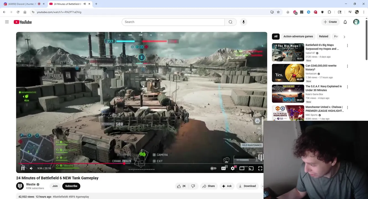Viewport: 368px width, 199px height.
Task: Open the YouTube account avatar menu
Action: tap(356, 22)
